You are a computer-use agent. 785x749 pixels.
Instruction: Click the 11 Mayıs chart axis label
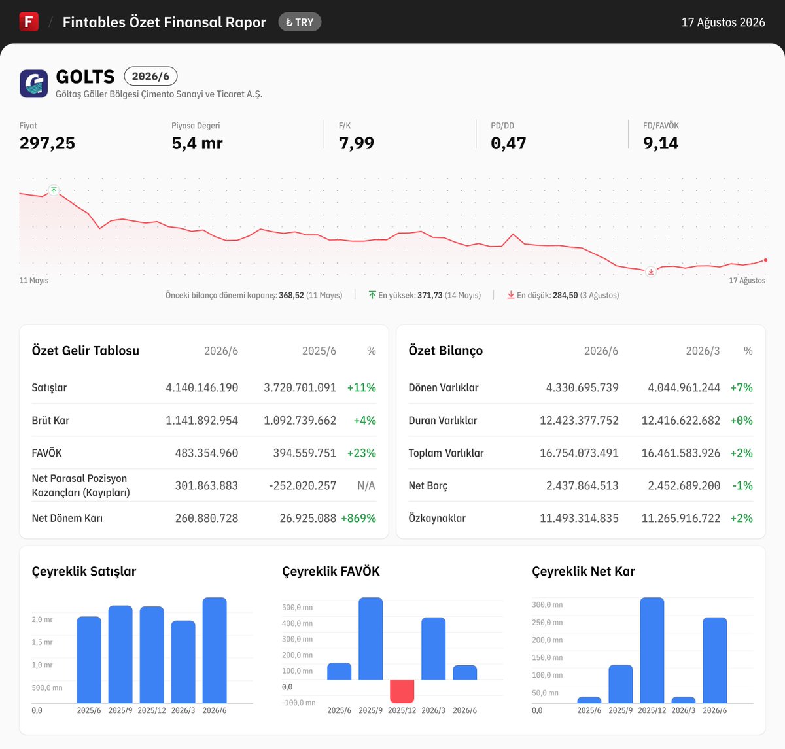(34, 280)
